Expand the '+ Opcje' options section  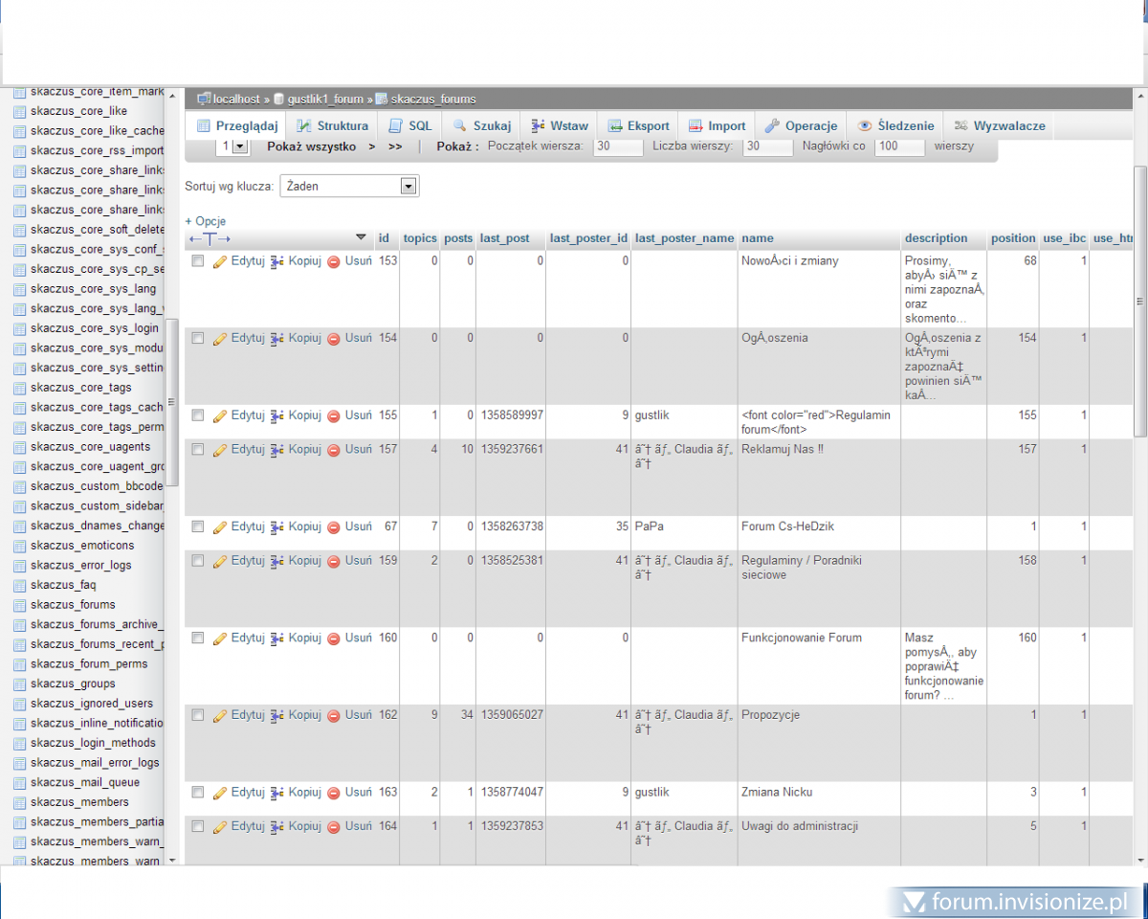pos(205,221)
